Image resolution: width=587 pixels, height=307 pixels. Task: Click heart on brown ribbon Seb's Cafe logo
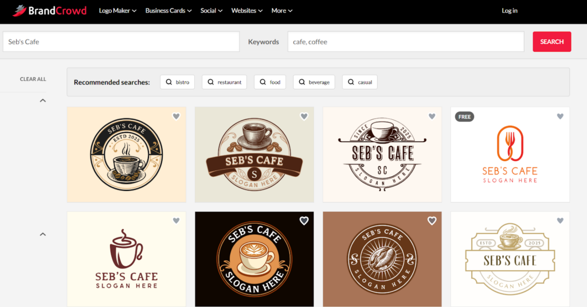(304, 116)
